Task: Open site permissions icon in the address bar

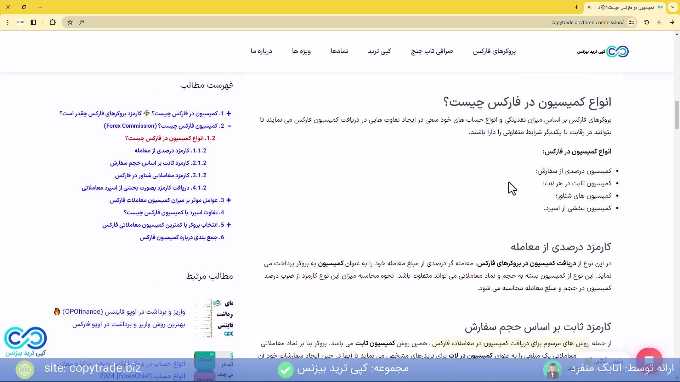Action: pos(631,22)
